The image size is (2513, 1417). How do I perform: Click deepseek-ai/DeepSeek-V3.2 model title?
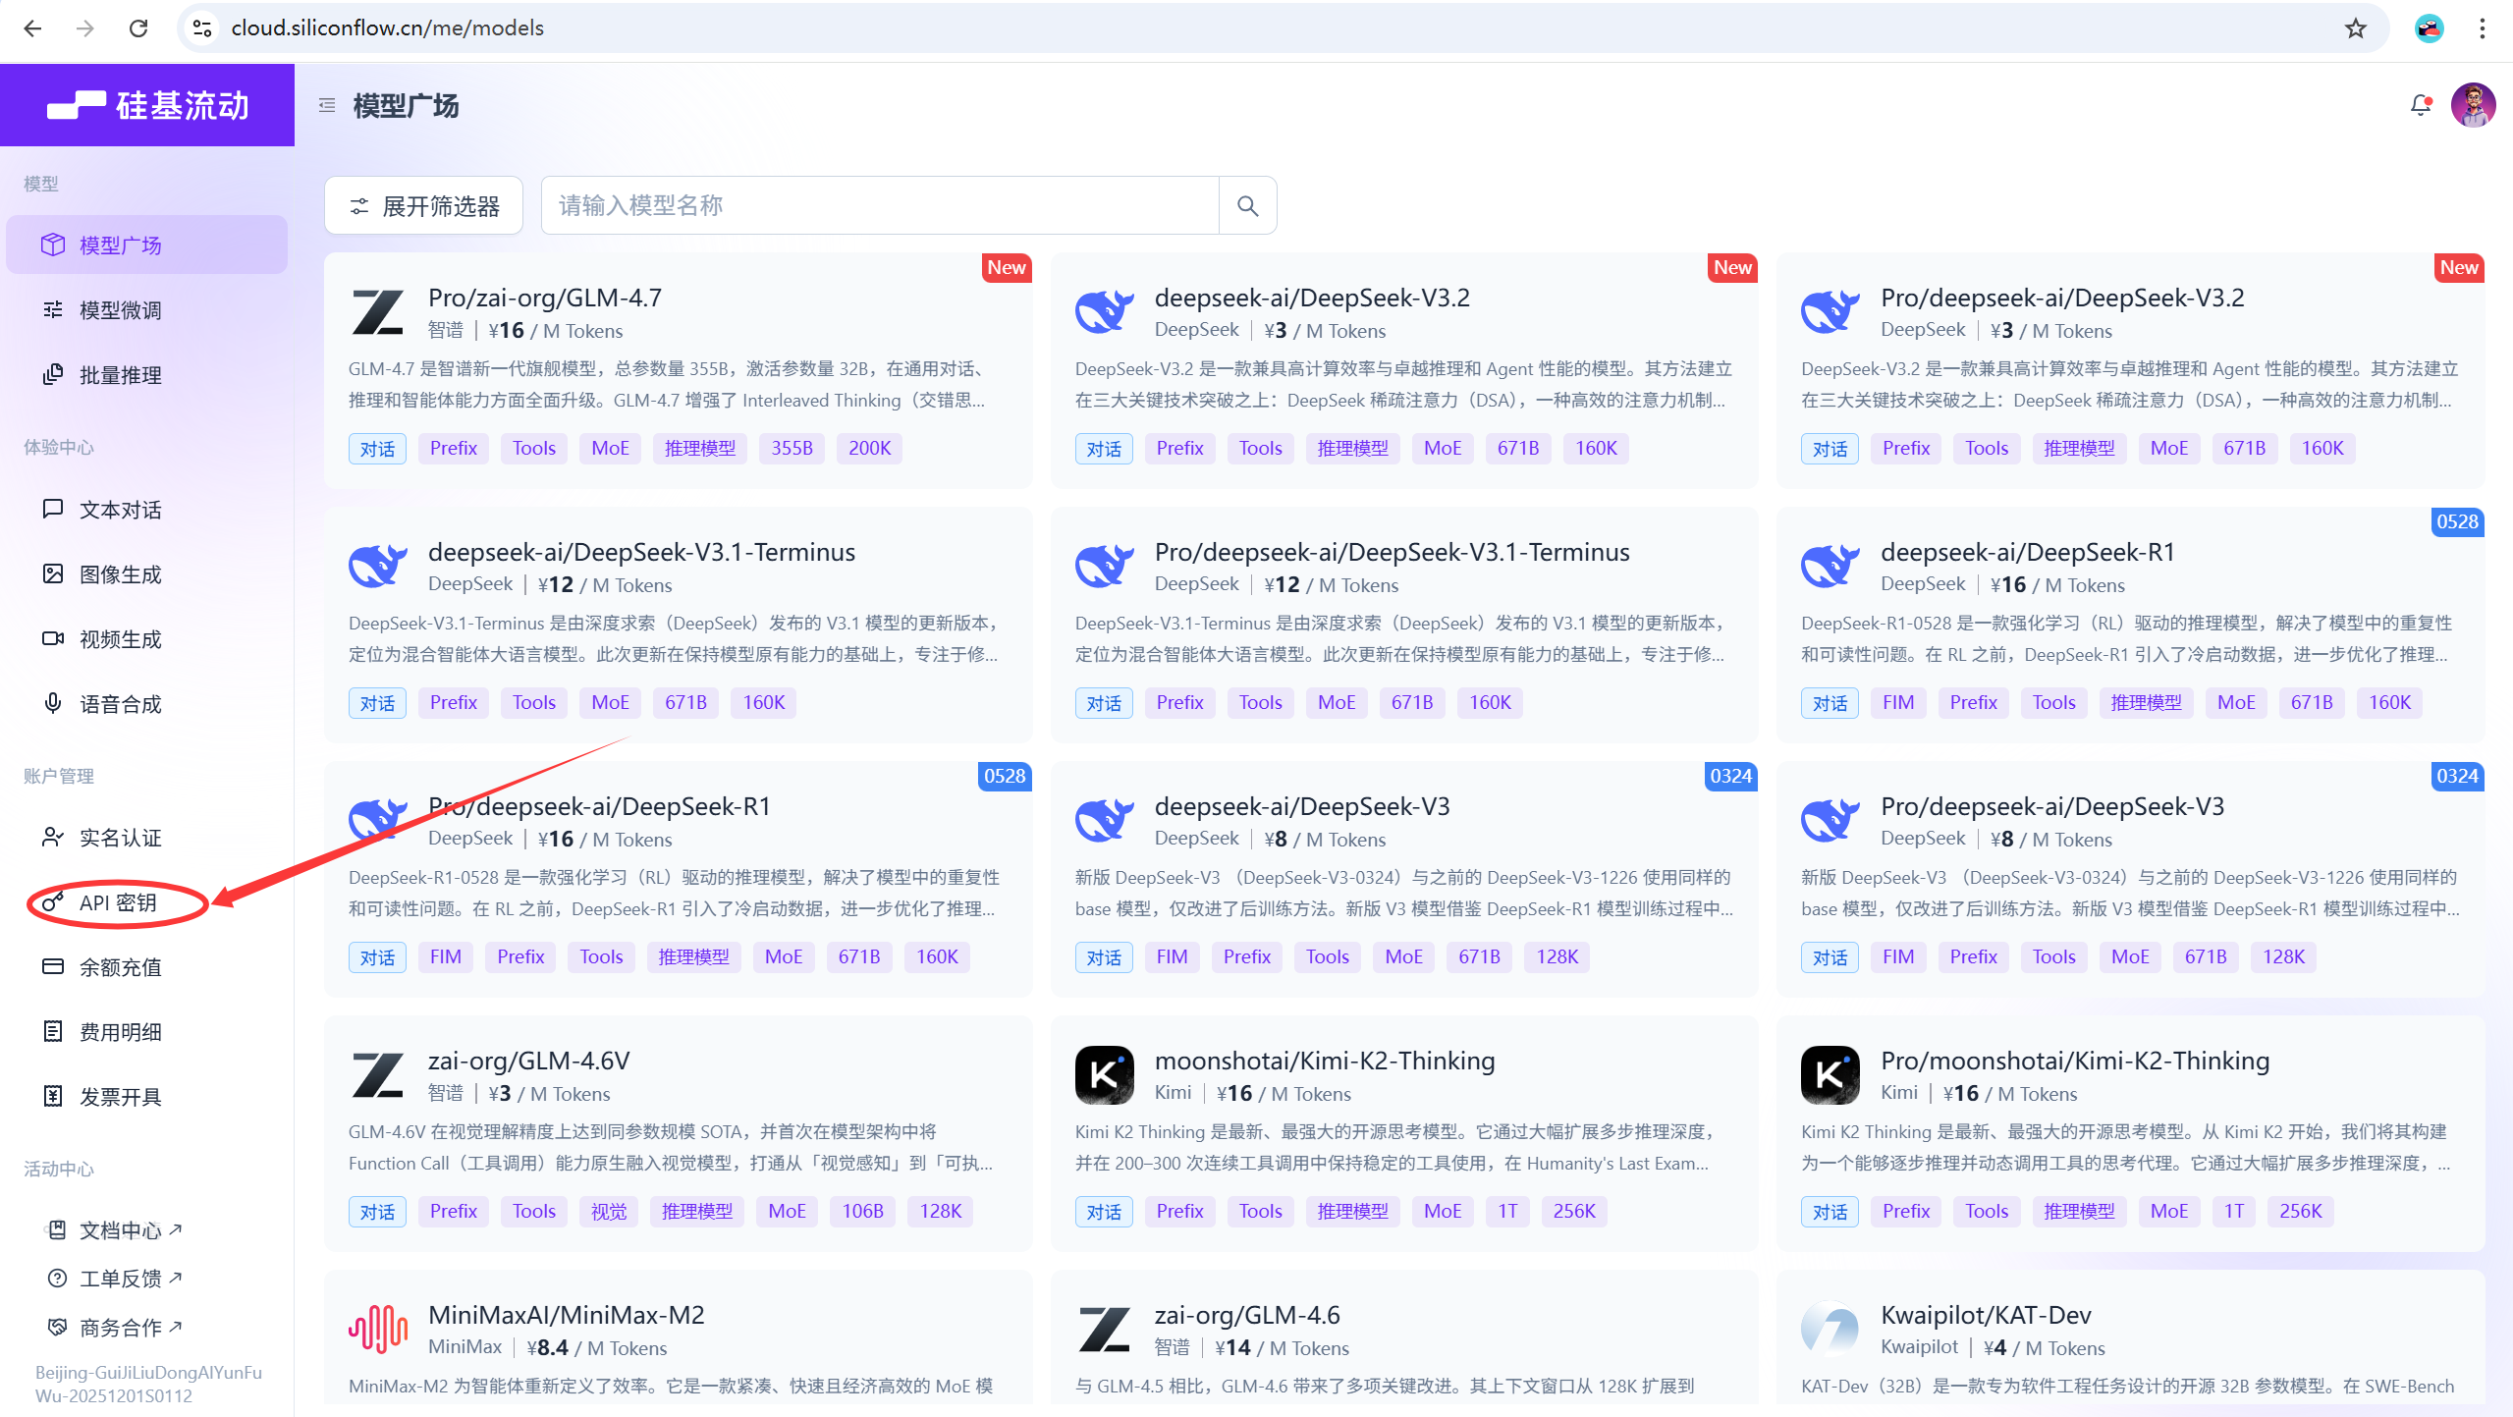tap(1311, 298)
